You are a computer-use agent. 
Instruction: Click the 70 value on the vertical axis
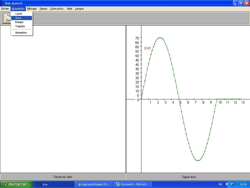pos(137,38)
